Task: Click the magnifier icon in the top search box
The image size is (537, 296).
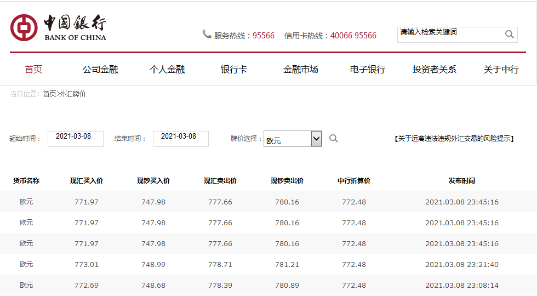Action: 509,35
